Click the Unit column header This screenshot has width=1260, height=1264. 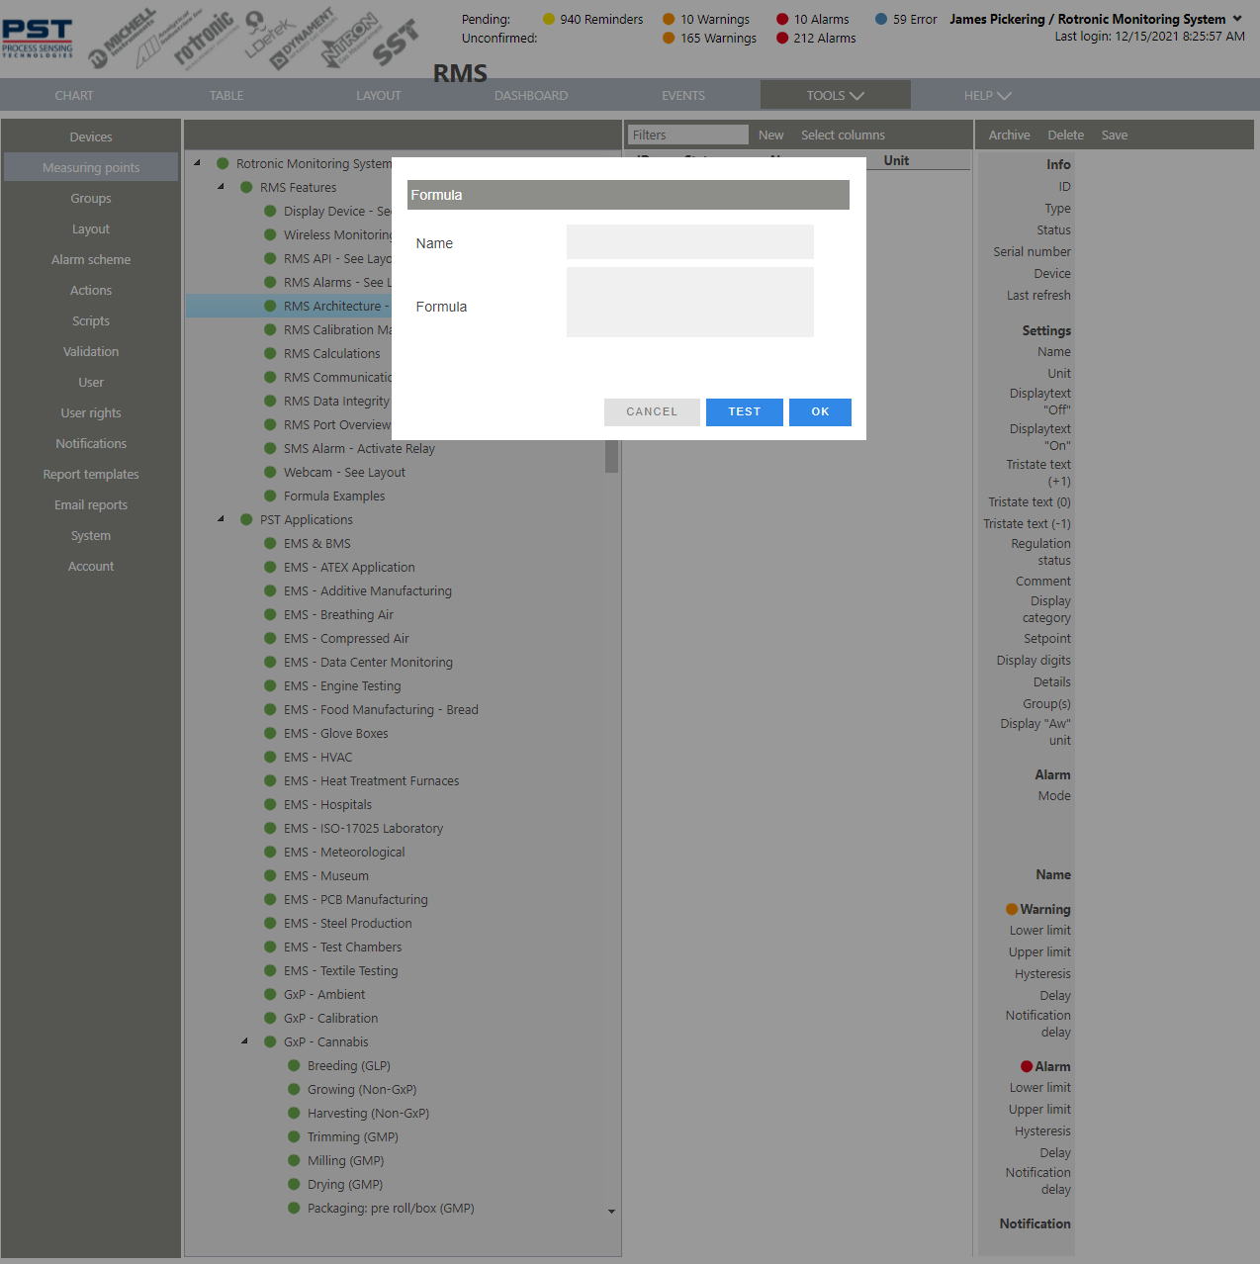tap(896, 160)
